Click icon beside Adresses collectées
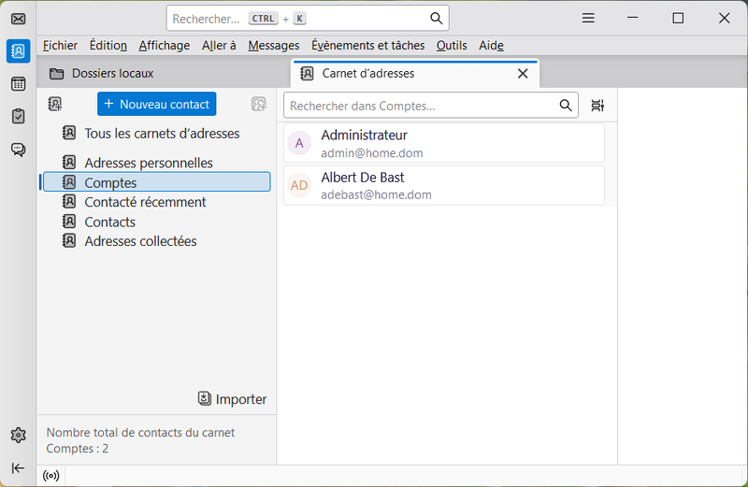Image resolution: width=748 pixels, height=487 pixels. (69, 240)
